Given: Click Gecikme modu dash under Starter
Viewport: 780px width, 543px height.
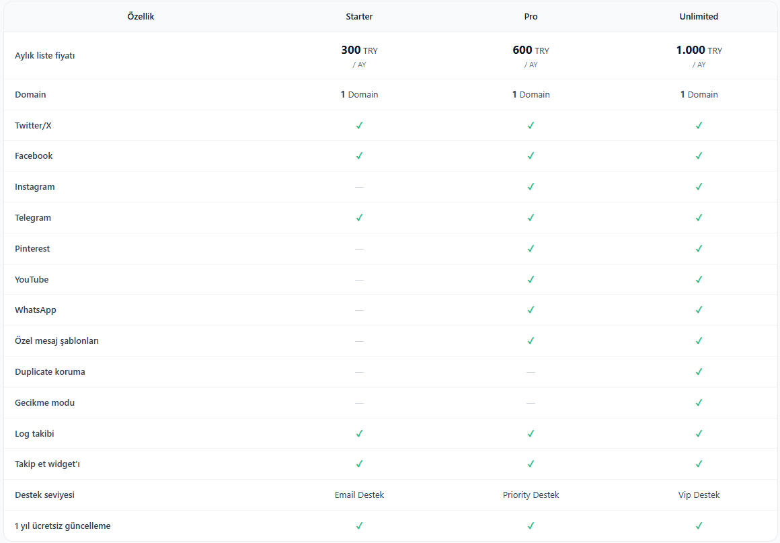Looking at the screenshot, I should pyautogui.click(x=359, y=402).
